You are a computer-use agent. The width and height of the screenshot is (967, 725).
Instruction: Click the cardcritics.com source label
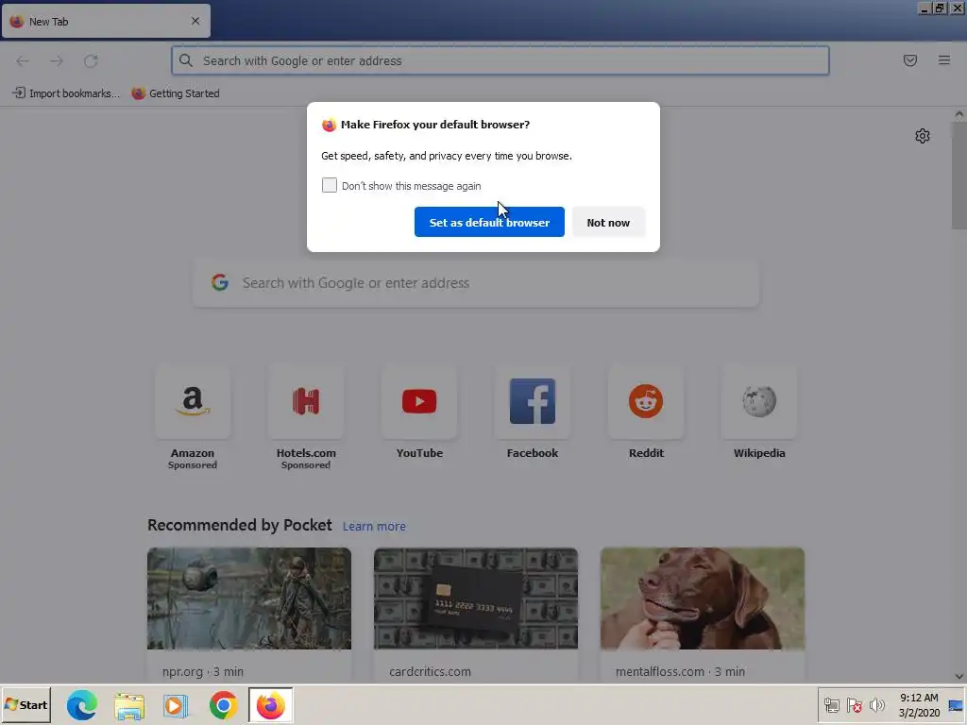tap(430, 671)
